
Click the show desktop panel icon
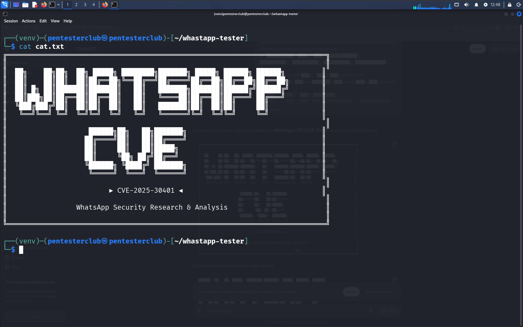[x=16, y=5]
